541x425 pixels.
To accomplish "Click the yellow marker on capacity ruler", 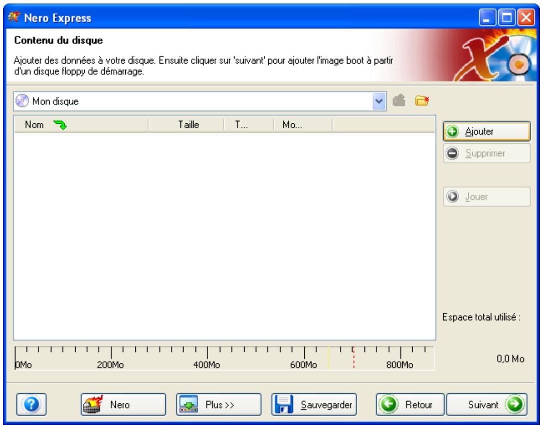I will pos(329,358).
